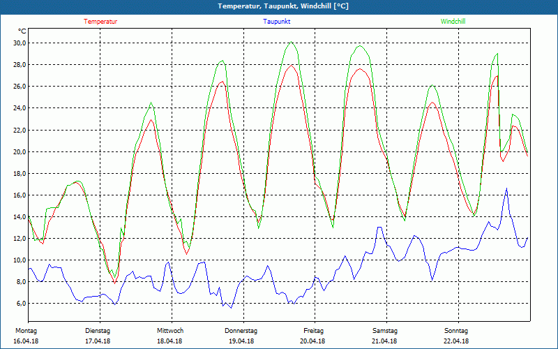The width and height of the screenshot is (558, 349).
Task: Click the 20.04.18 date label
Action: point(312,341)
